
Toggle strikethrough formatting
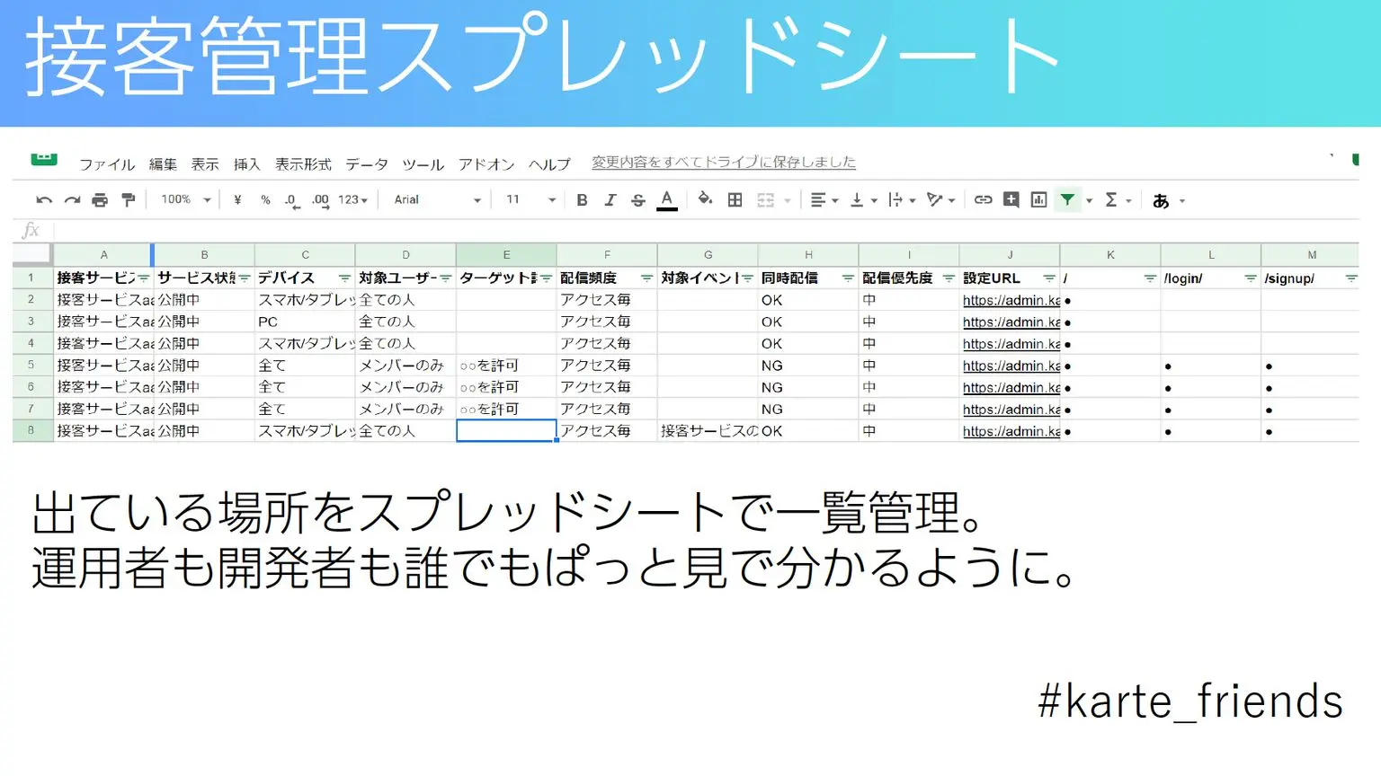point(637,199)
